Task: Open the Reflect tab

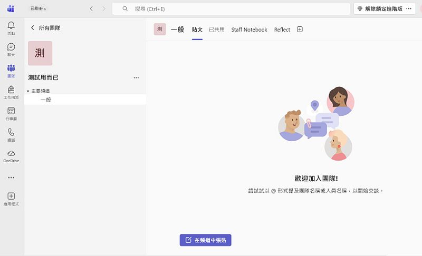Action: (282, 29)
